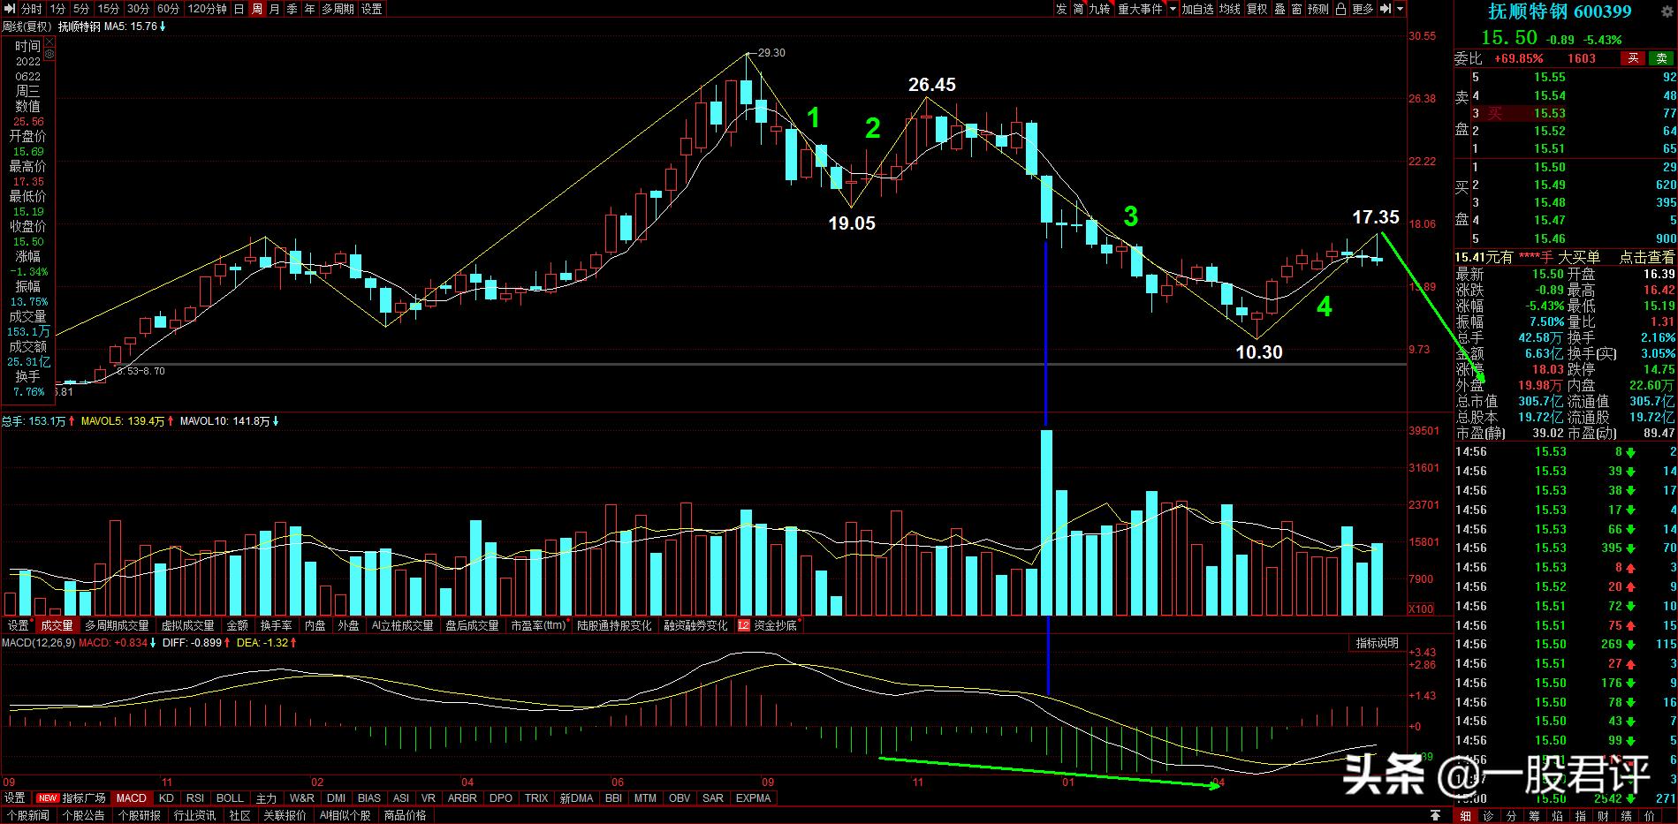
Task: Select the MACD indicator tab
Action: 132,798
